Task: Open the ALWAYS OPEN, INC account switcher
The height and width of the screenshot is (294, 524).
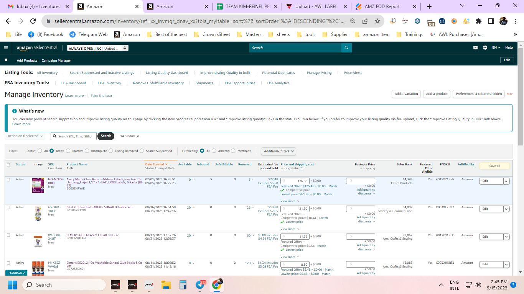Action: [x=97, y=48]
